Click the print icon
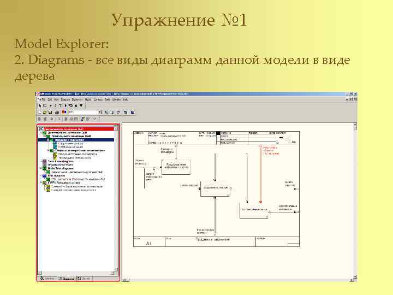This screenshot has width=393, height=295. pos(57,112)
